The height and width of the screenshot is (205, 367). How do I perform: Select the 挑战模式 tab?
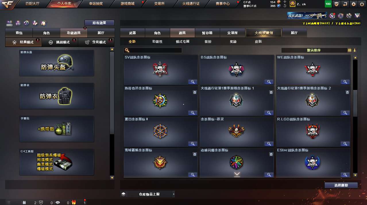tap(60, 42)
